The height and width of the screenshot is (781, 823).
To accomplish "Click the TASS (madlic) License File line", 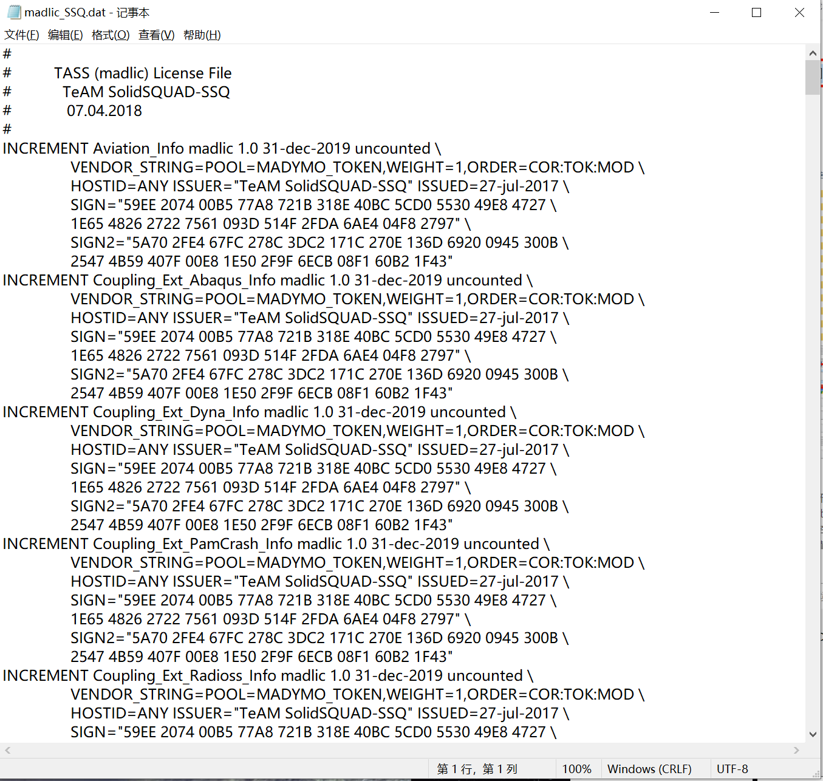I will click(x=143, y=73).
